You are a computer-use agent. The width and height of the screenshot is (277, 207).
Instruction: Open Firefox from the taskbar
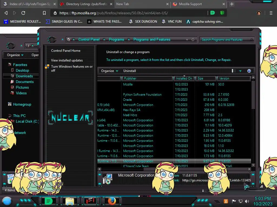tap(112, 201)
